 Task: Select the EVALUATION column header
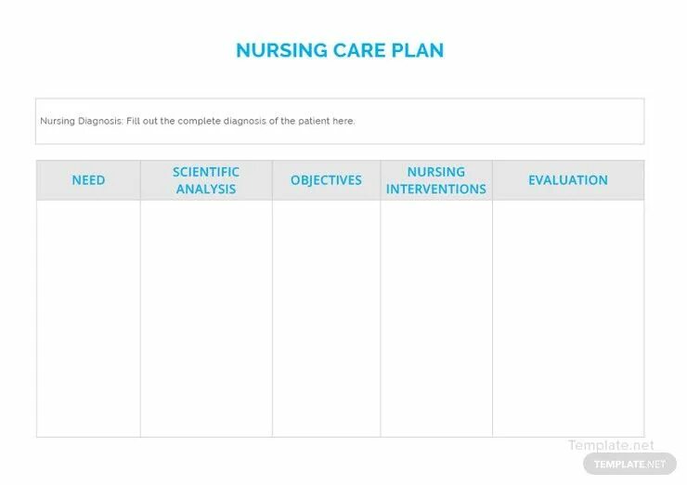[568, 180]
